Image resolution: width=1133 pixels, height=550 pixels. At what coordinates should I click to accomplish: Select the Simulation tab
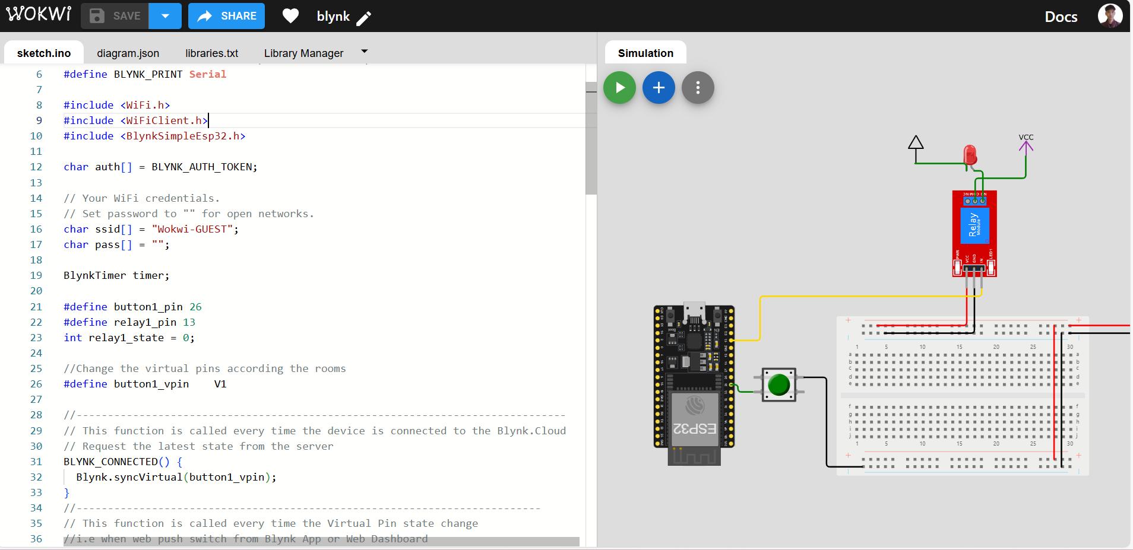tap(645, 53)
